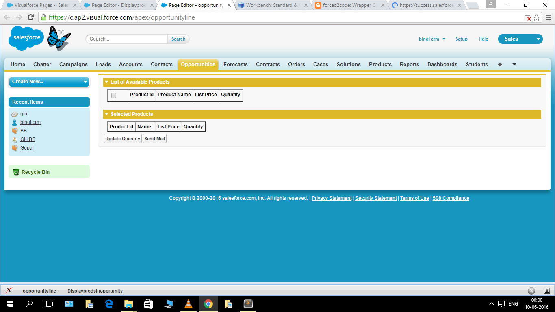Show hidden system tray icons

point(492,304)
